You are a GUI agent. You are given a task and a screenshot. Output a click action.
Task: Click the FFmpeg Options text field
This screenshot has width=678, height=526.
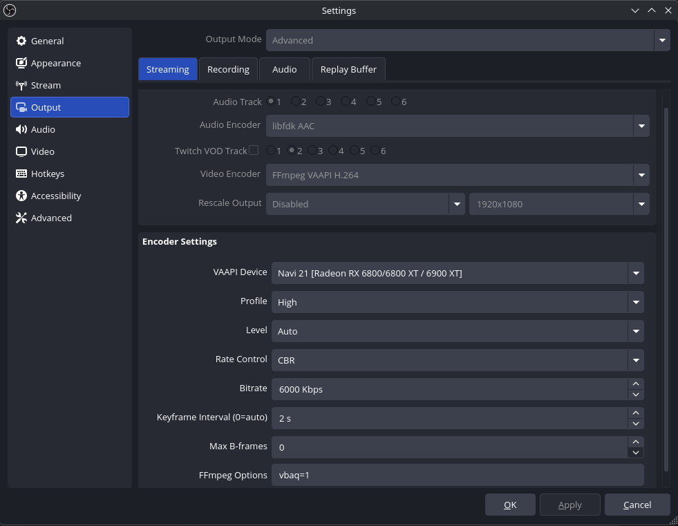coord(457,476)
